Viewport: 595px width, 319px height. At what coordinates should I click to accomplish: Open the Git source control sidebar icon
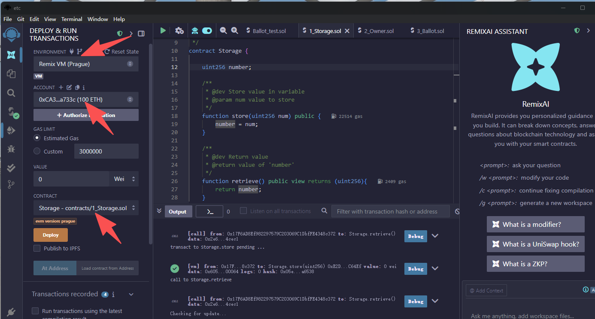[11, 185]
